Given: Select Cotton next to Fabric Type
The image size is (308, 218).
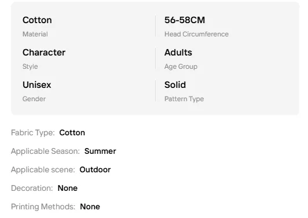Looking at the screenshot, I should pos(72,133).
